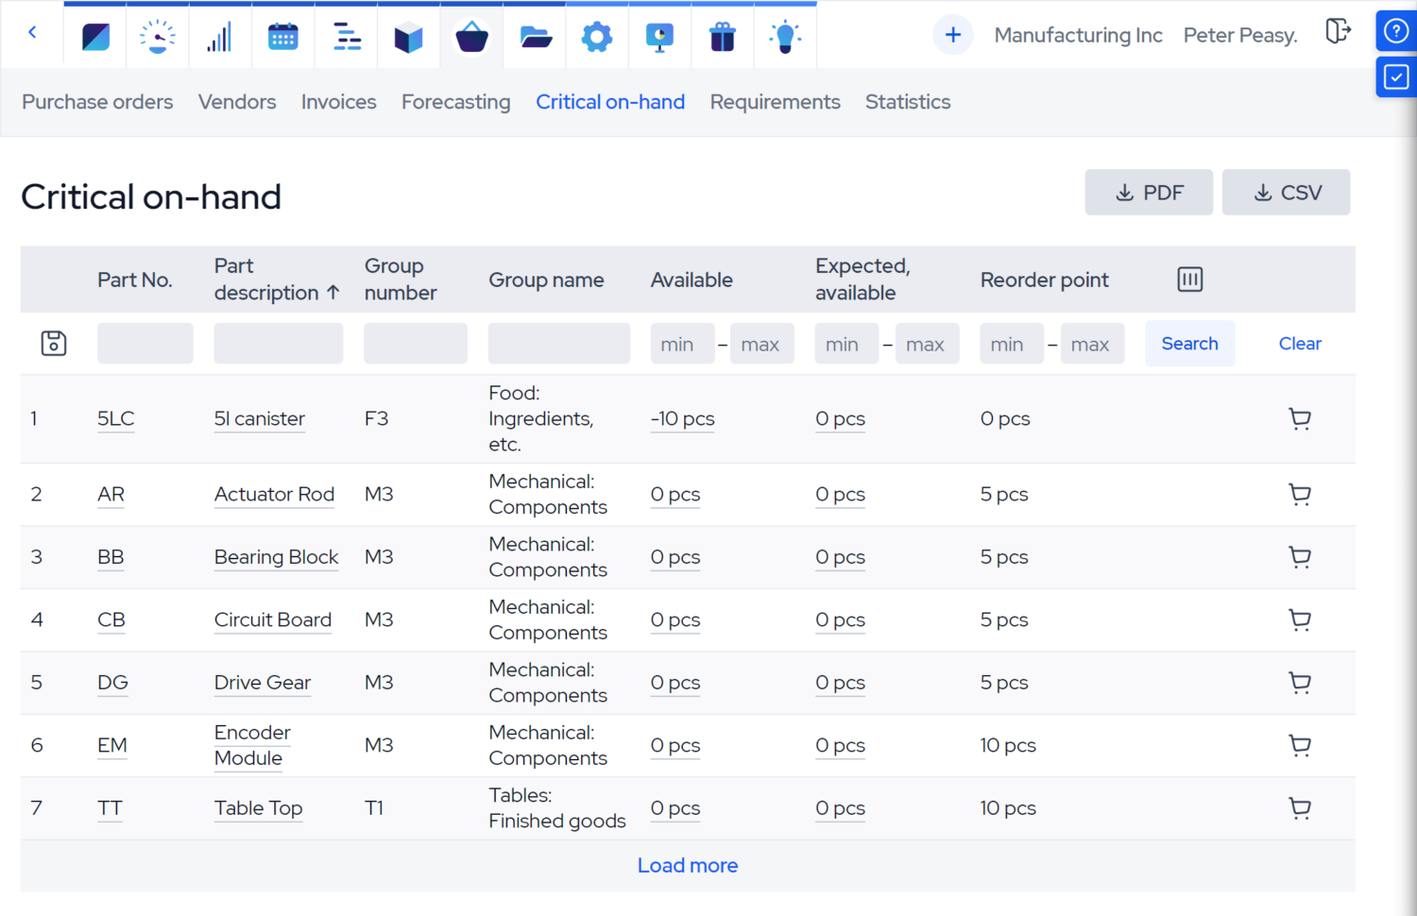Download the report as CSV
Viewport: 1417px width, 916px height.
(1286, 192)
